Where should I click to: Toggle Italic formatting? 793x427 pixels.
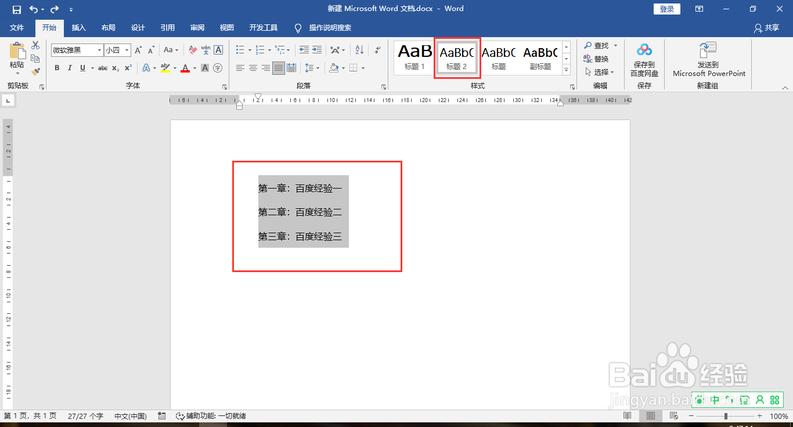[x=70, y=68]
